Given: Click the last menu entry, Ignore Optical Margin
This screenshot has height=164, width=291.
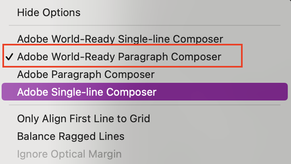Looking at the screenshot, I should pyautogui.click(x=69, y=154).
